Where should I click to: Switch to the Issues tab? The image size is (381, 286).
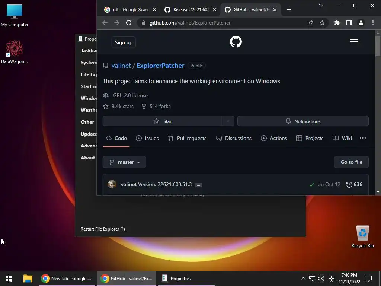pyautogui.click(x=147, y=138)
